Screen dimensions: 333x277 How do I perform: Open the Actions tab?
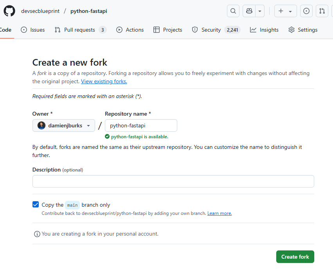130,30
